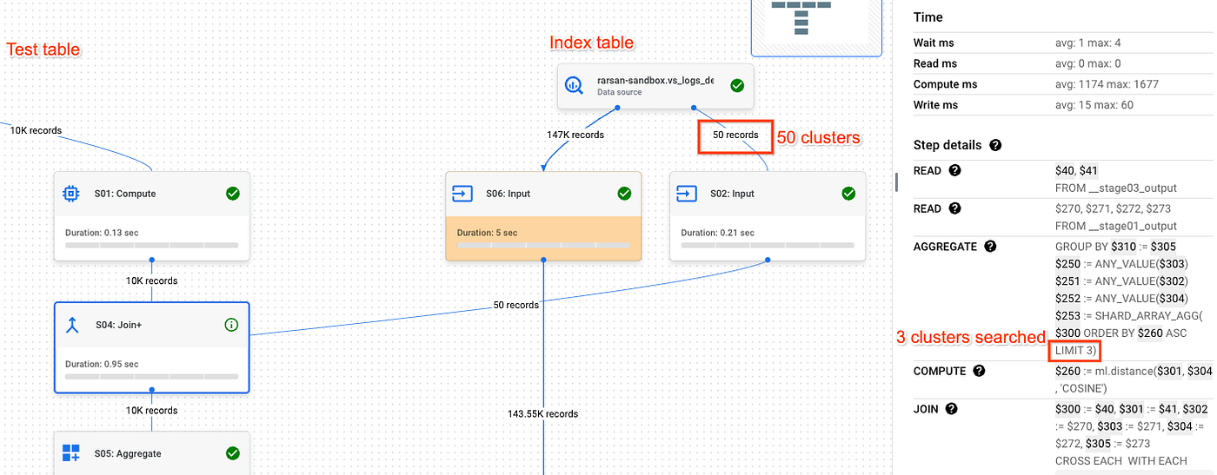Click the Wait ms row value
Screen dimensions: 1217x475
1087,43
